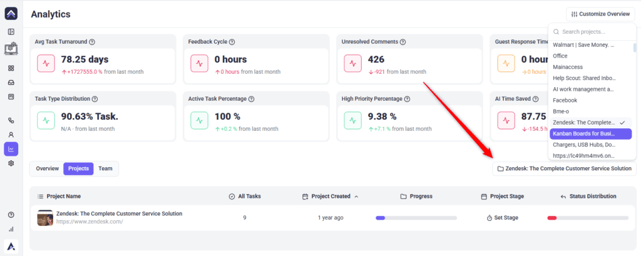
Task: Open the Zendesk project filter dropdown
Action: pos(564,168)
